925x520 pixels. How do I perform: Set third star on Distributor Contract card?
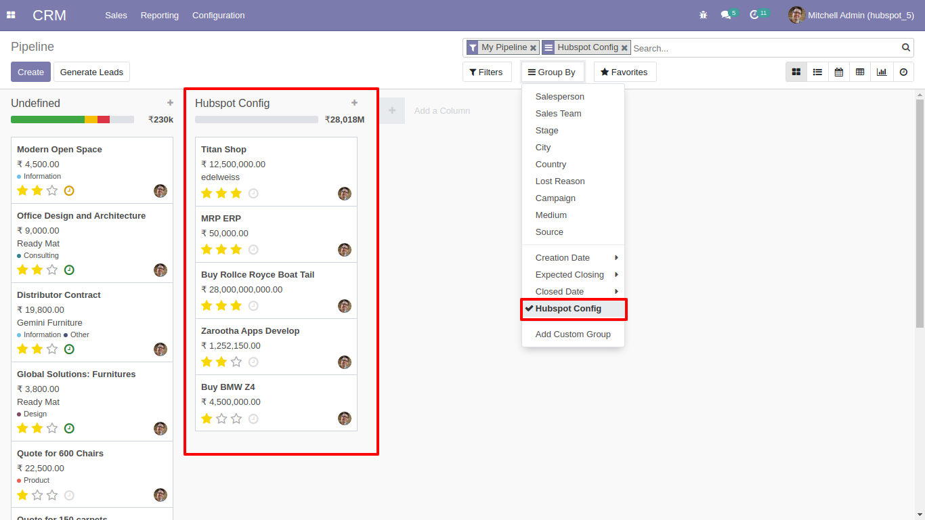click(x=52, y=349)
